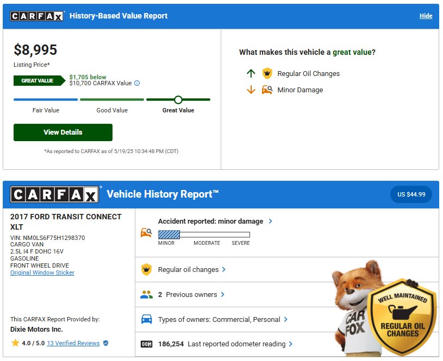Click the MINOR label under damage bar
The height and width of the screenshot is (361, 443).
coord(166,243)
